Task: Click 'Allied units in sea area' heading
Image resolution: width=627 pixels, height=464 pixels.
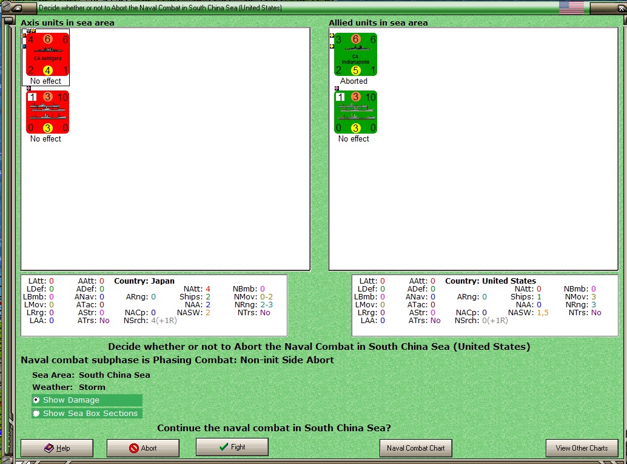Action: [378, 23]
